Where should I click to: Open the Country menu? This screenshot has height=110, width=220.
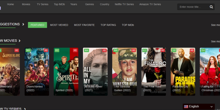pos(104,4)
